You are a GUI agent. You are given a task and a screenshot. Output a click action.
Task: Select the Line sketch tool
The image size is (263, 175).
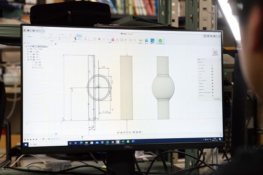(x=40, y=38)
